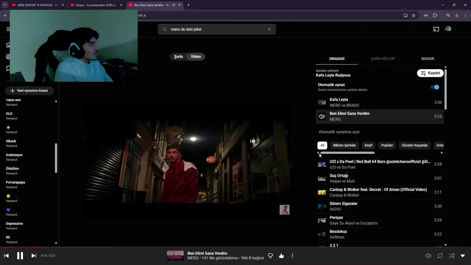Open the Öhööhm playlist
The height and width of the screenshot is (265, 471).
pos(29,171)
